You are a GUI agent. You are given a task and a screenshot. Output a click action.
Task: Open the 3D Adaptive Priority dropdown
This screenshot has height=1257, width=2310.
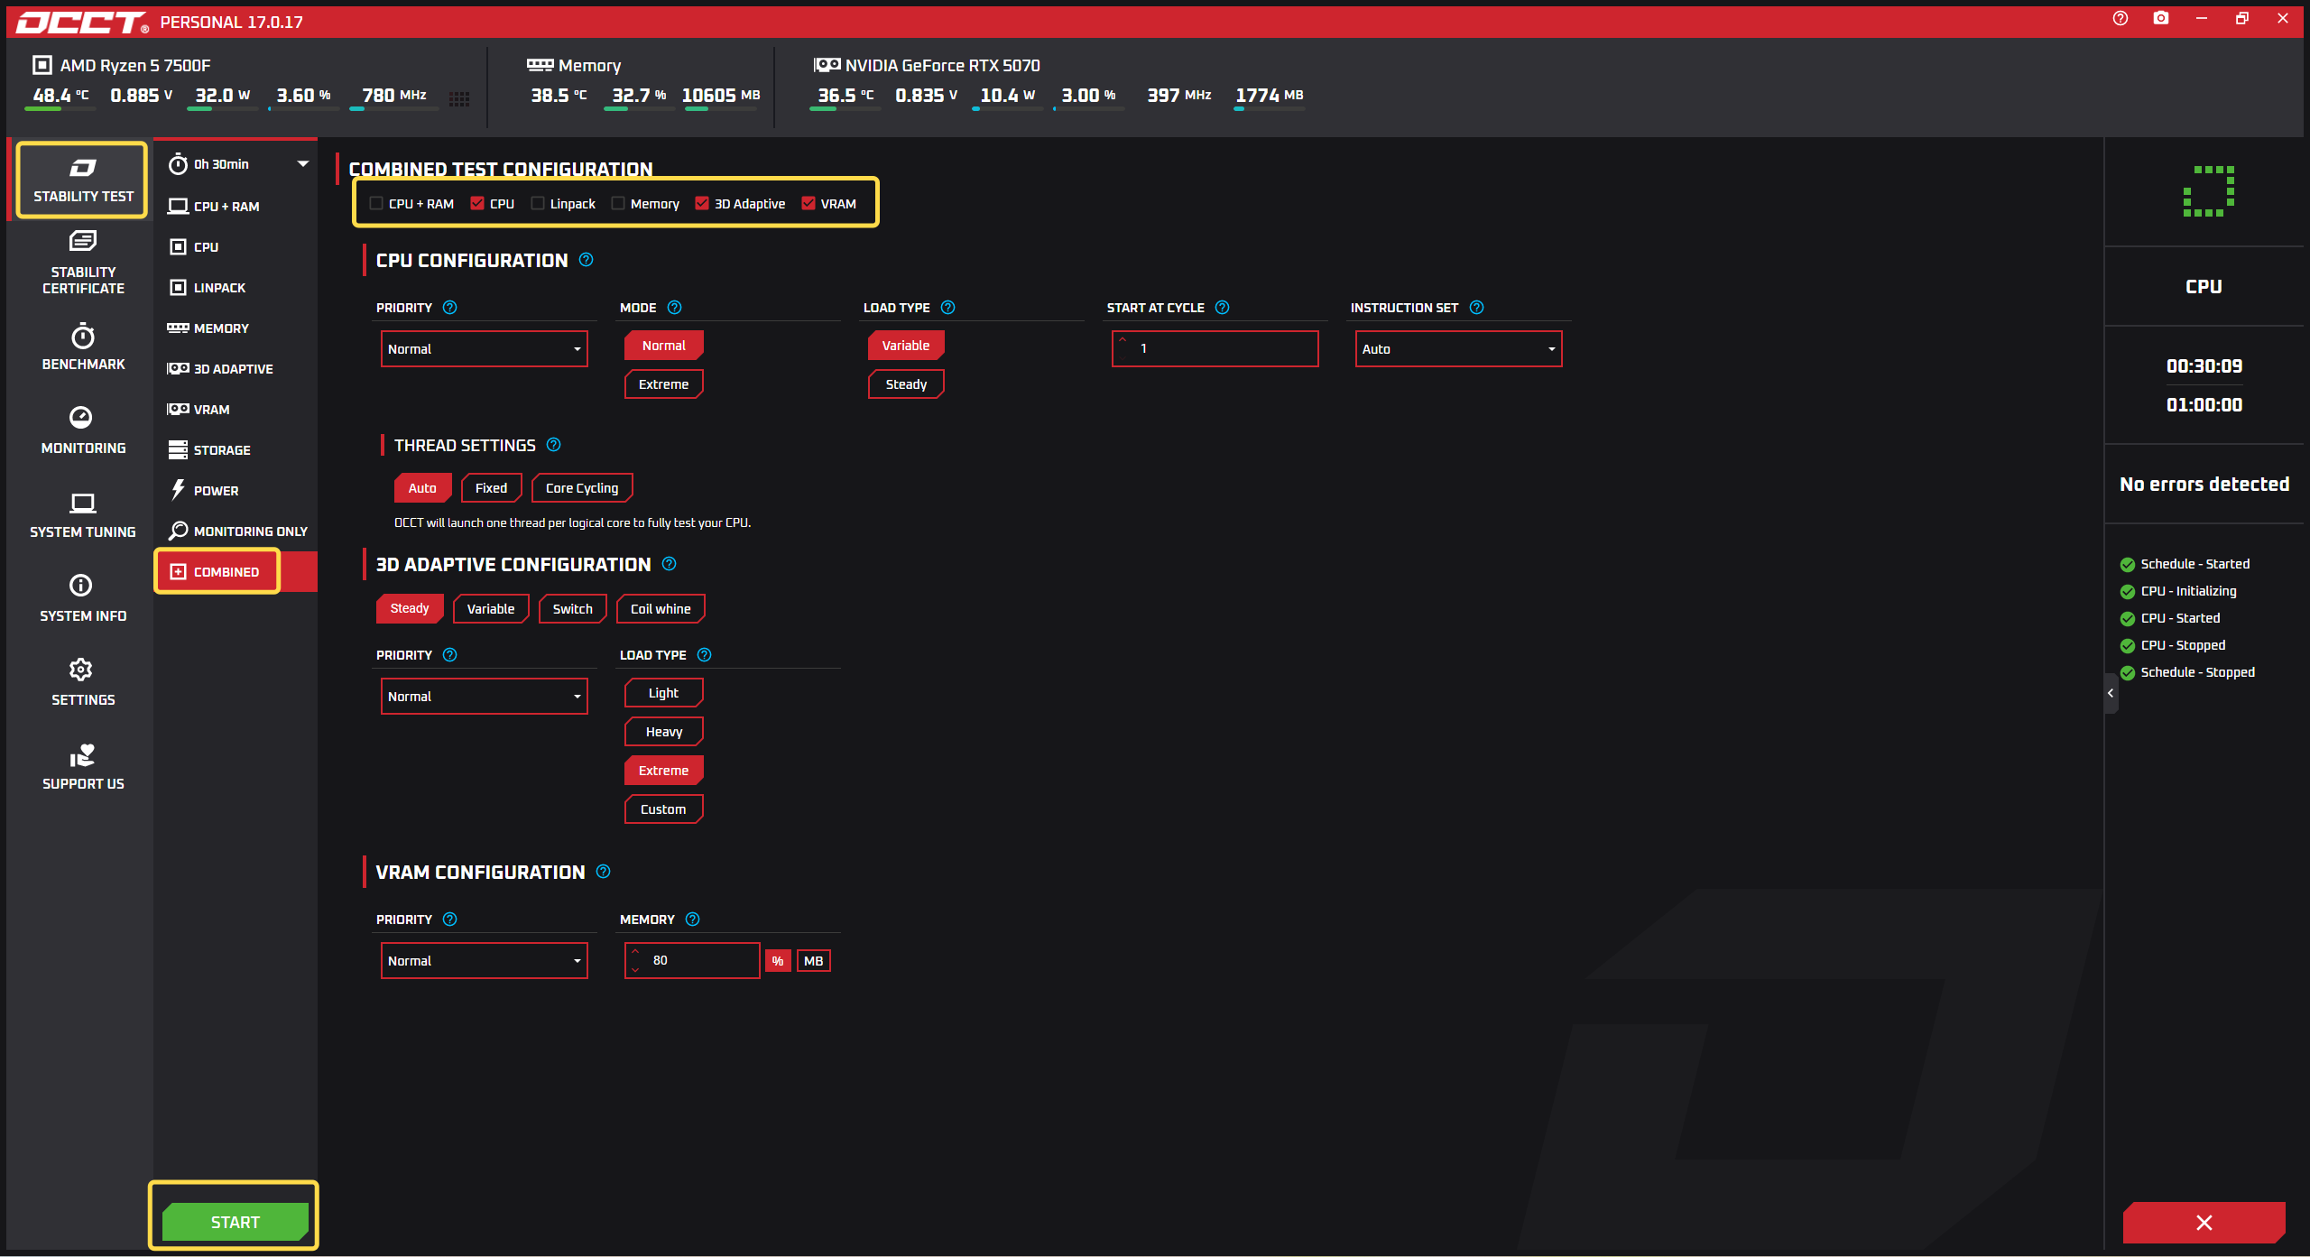485,697
